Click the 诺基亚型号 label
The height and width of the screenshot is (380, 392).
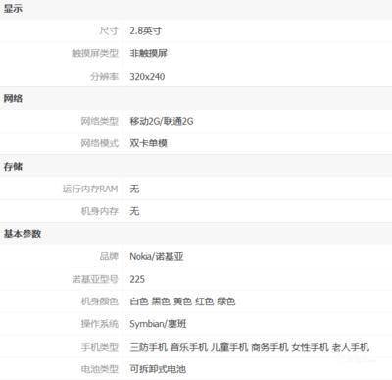tap(95, 279)
